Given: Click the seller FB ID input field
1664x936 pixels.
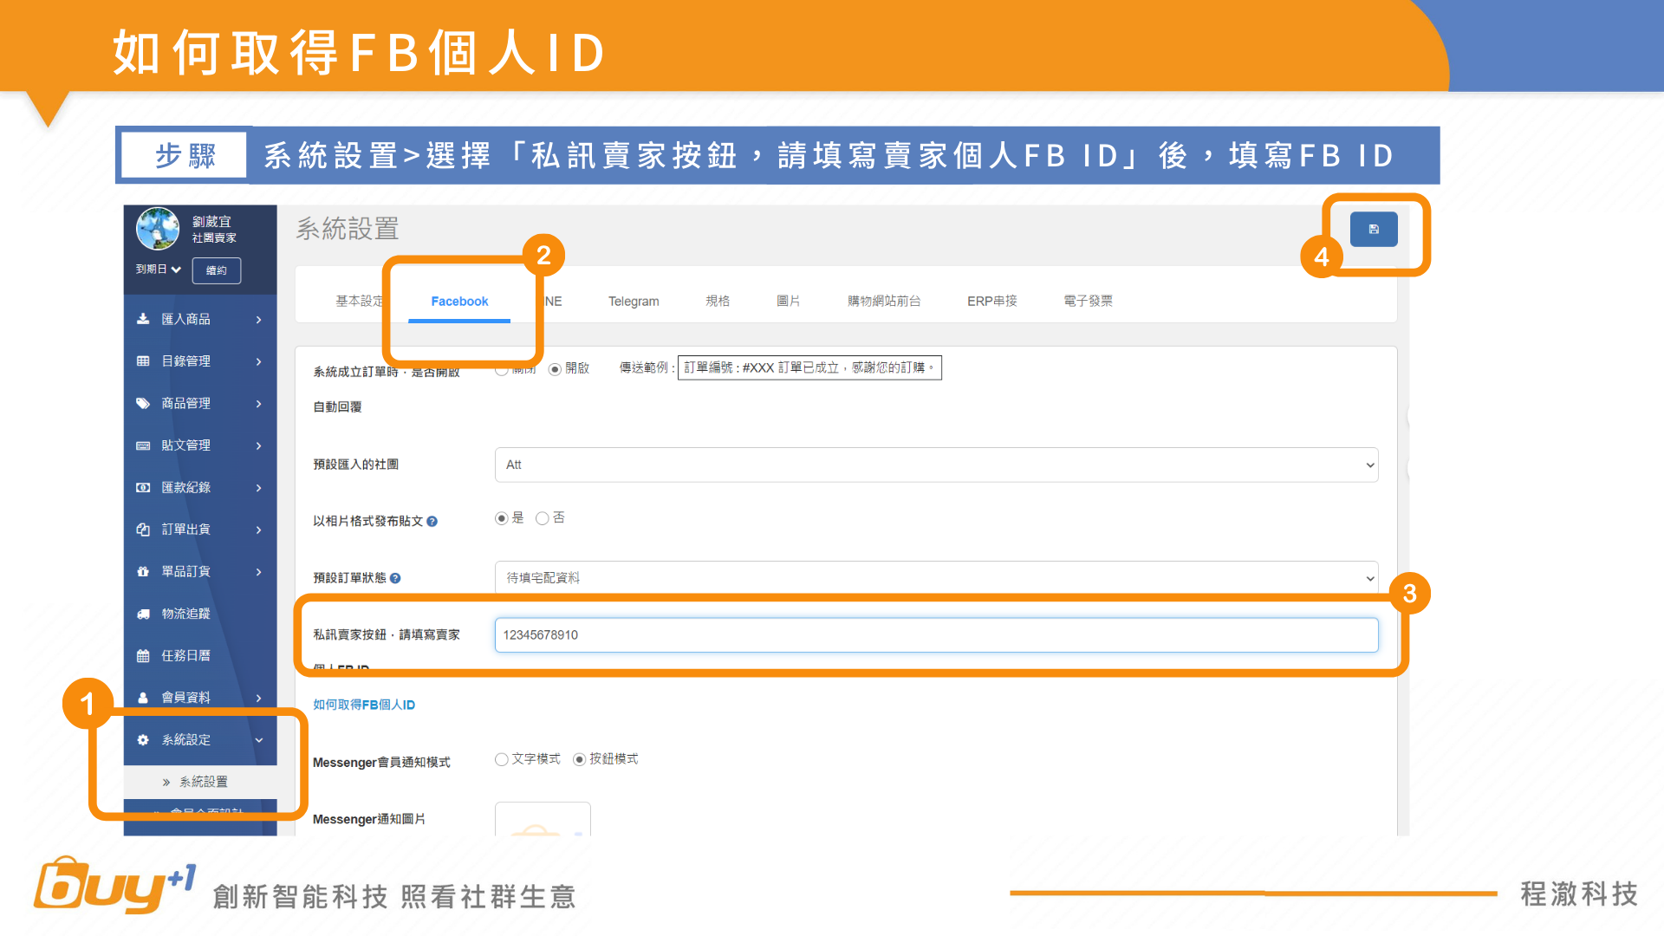Looking at the screenshot, I should 936,635.
